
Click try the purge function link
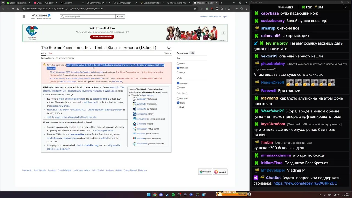tap(103, 131)
